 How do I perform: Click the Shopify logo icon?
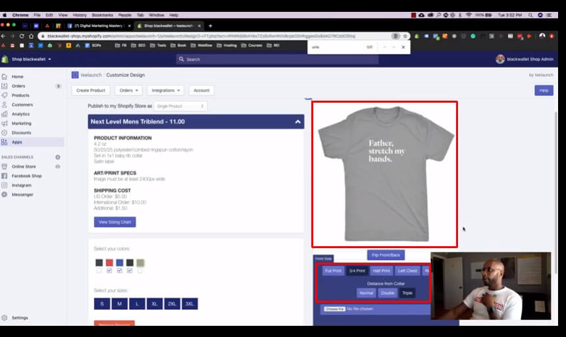tap(5, 59)
